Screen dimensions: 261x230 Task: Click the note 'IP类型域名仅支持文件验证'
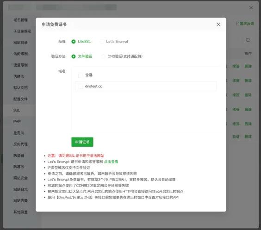[x=69, y=168]
